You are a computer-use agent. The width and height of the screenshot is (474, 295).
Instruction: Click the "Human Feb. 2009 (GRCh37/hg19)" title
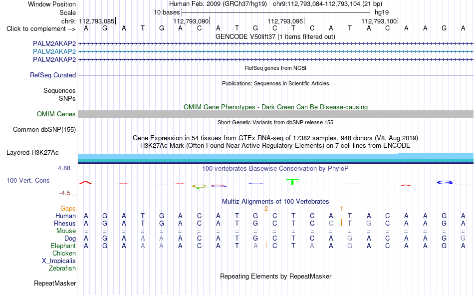(218, 4)
